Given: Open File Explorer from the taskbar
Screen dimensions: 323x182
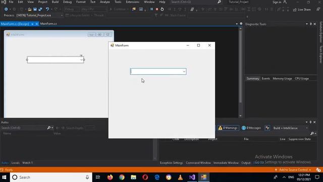Looking at the screenshot, I should [133, 177].
